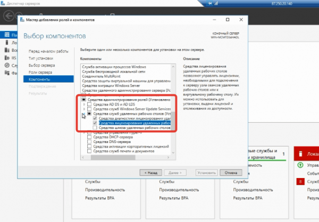
Task: Toggle Средства служб удаленных рабочих столов checkbox
Action: [89, 113]
